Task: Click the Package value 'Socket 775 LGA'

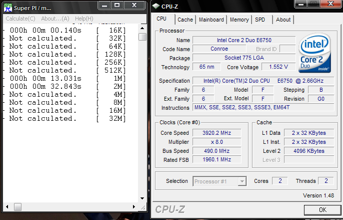Action: pos(244,58)
